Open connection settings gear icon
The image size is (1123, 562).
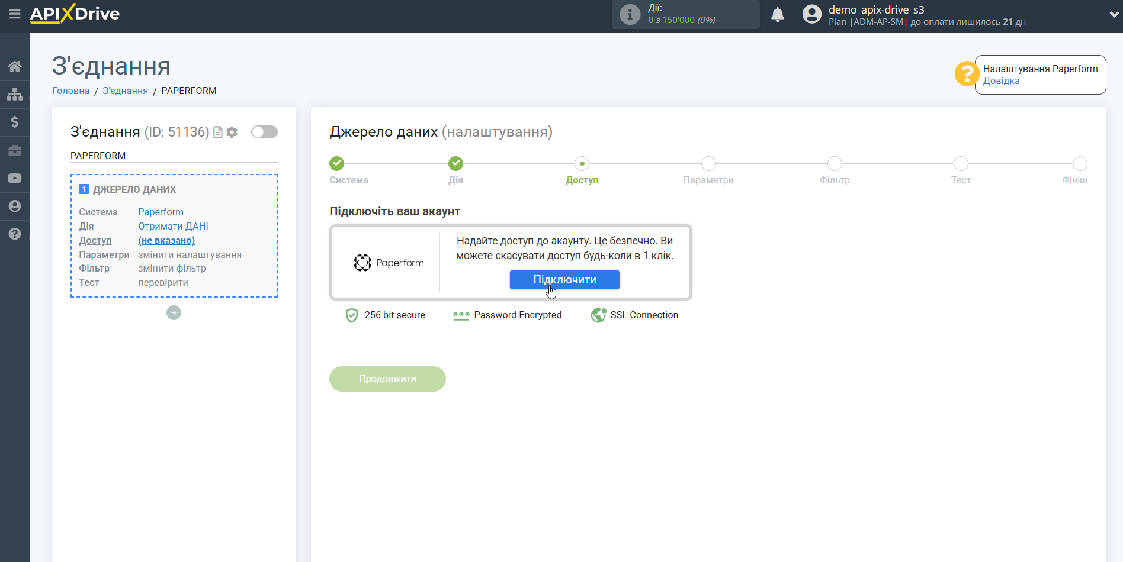232,133
